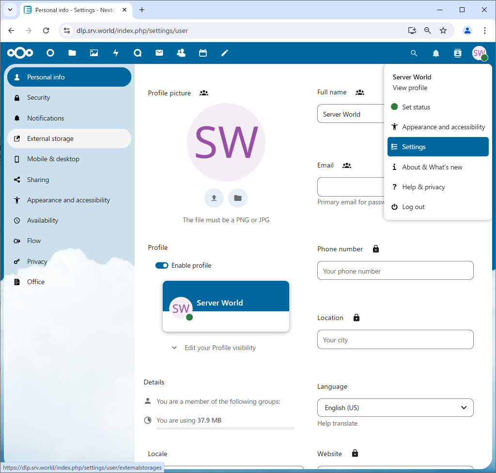Open the Photos app icon
Viewport: 496px width, 473px height.
pos(94,53)
